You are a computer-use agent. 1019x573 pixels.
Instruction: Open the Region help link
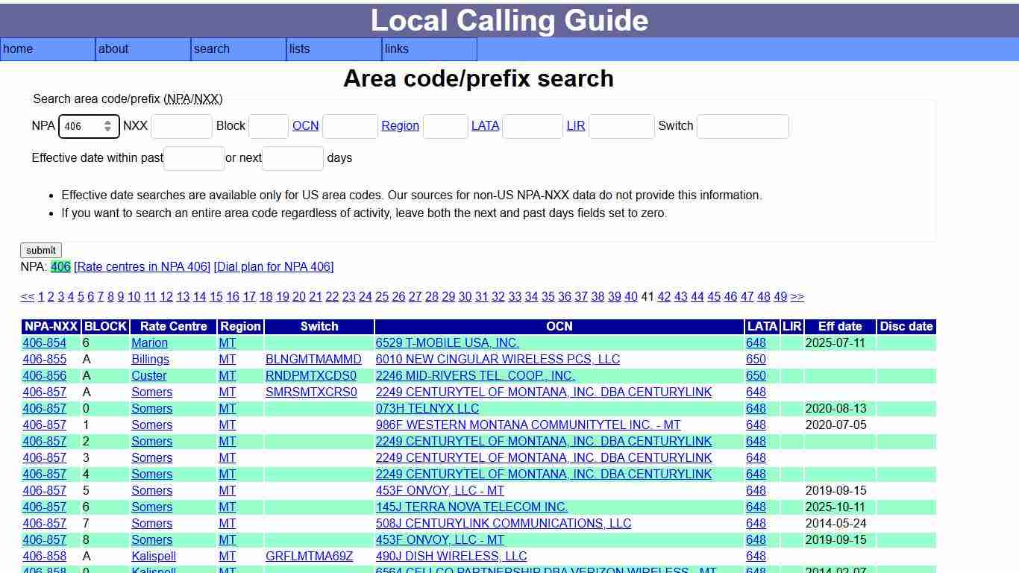[x=400, y=125]
